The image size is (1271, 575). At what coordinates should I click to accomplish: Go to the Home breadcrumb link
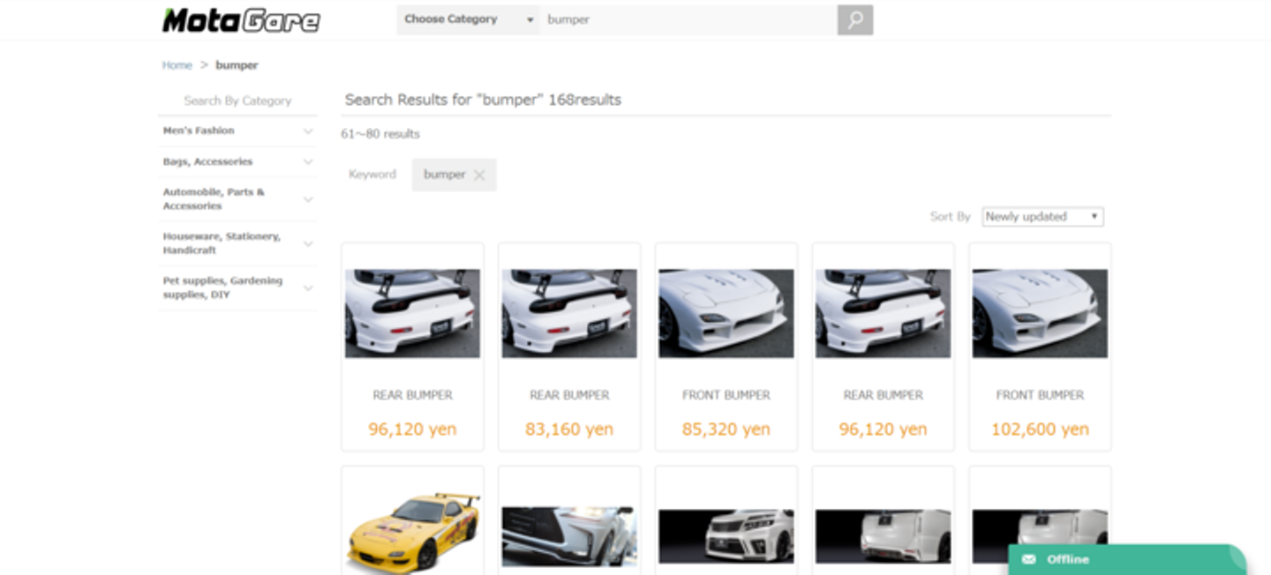click(177, 65)
